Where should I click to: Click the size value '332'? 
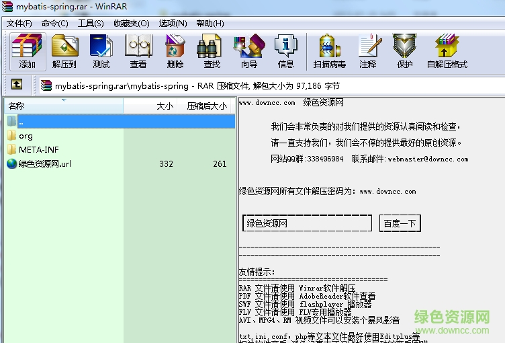[166, 164]
